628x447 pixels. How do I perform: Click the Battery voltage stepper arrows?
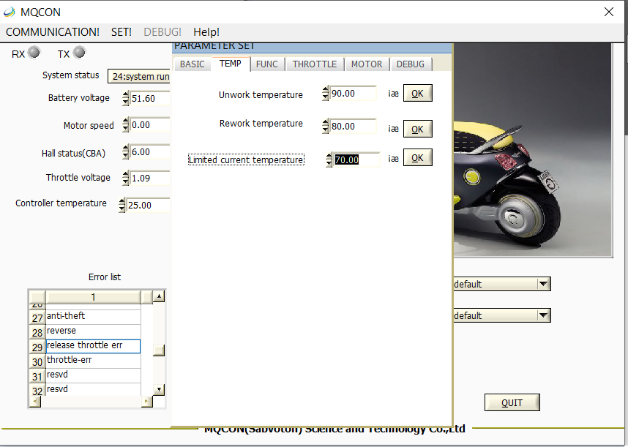125,99
